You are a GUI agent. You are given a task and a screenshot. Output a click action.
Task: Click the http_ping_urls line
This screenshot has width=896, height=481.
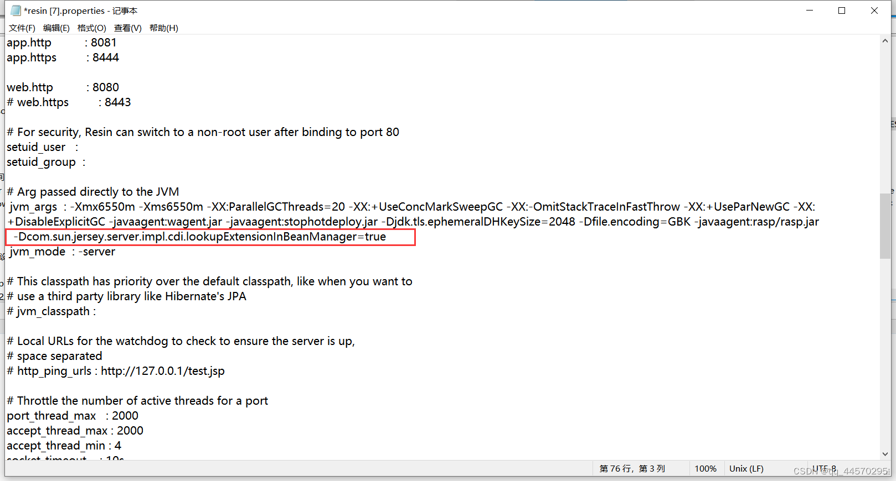pyautogui.click(x=116, y=371)
